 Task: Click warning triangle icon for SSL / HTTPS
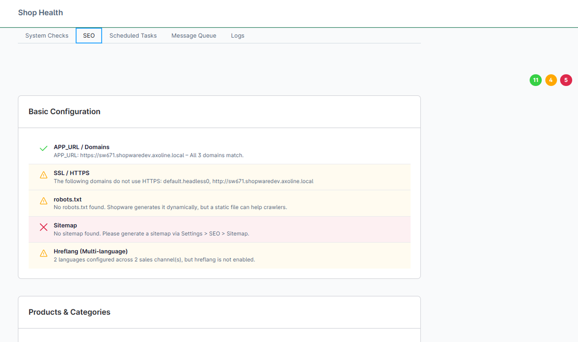pyautogui.click(x=44, y=175)
